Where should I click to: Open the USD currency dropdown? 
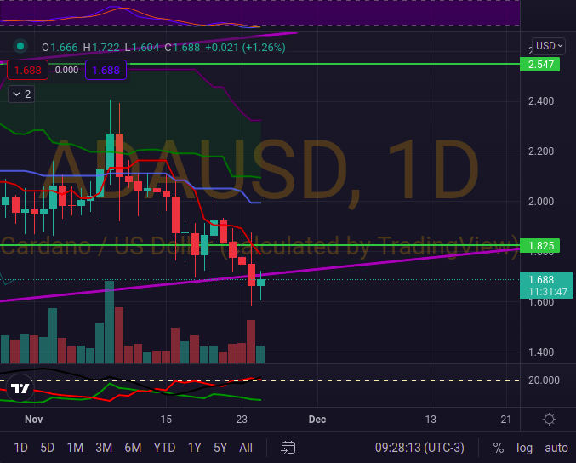point(549,46)
